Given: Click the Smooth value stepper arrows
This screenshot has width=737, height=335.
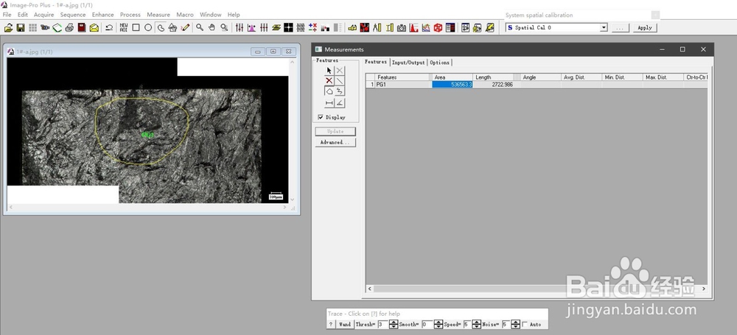Looking at the screenshot, I should [x=438, y=324].
